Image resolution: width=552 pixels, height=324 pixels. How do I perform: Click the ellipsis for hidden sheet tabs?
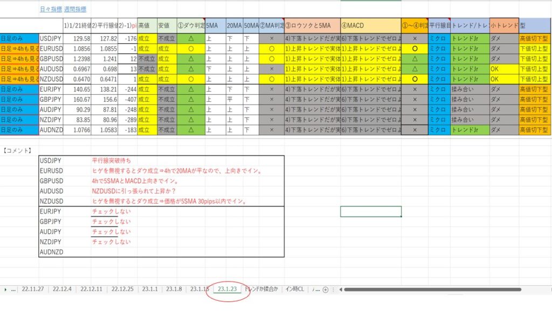click(13, 289)
